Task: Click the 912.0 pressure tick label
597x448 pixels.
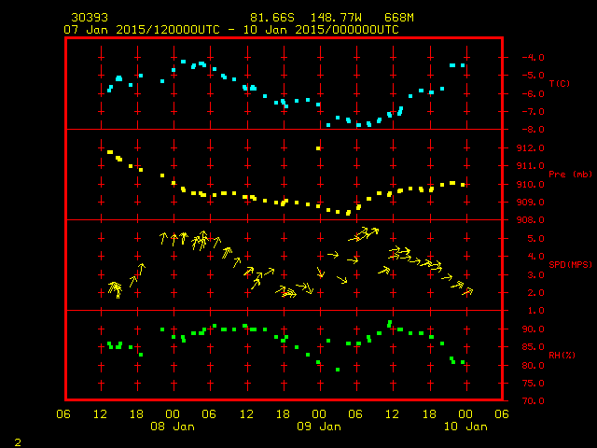Action: (531, 147)
